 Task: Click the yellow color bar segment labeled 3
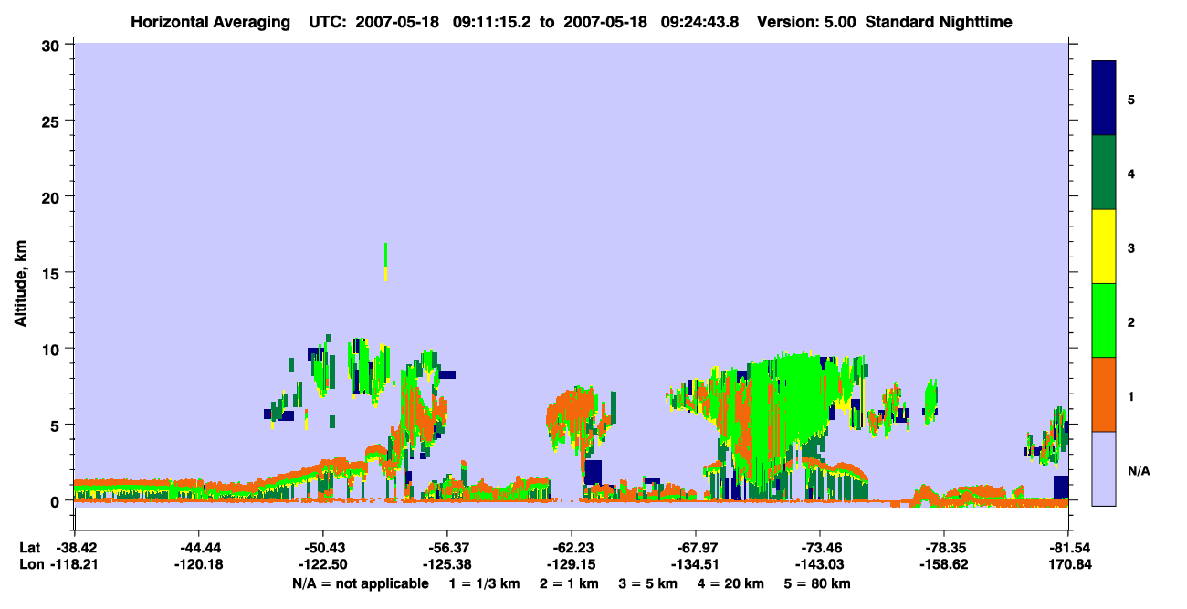pyautogui.click(x=1104, y=247)
